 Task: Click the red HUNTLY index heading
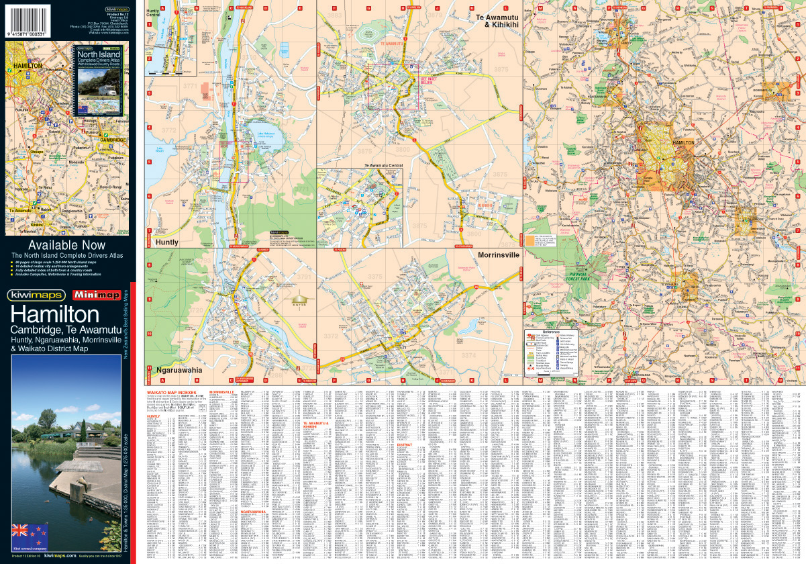coord(154,416)
